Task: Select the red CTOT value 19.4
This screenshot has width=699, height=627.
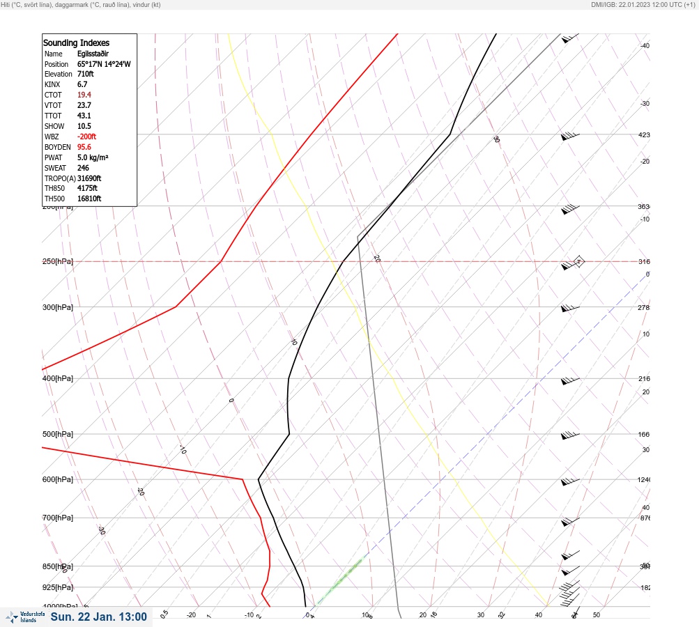Action: 84,95
